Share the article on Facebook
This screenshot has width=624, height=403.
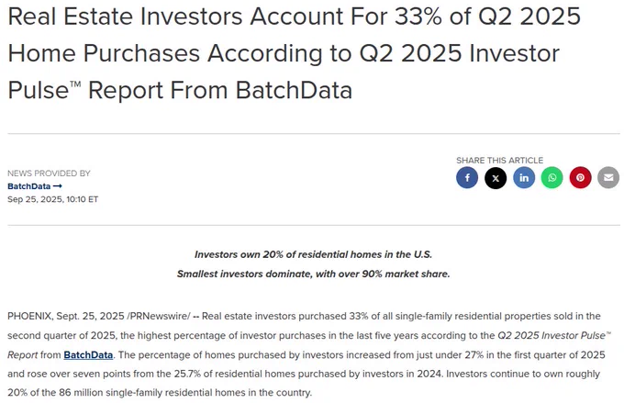click(467, 177)
